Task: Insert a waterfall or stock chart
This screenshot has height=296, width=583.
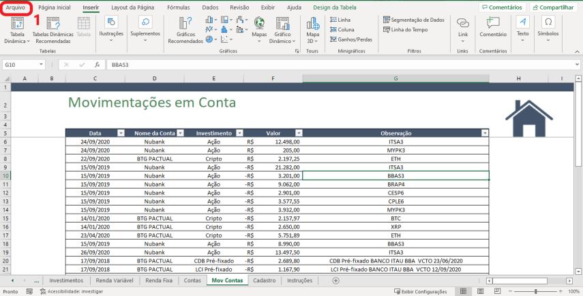Action: click(x=242, y=20)
